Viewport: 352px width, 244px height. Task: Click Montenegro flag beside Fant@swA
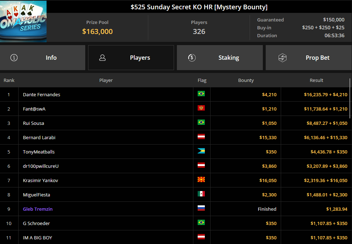pyautogui.click(x=201, y=108)
